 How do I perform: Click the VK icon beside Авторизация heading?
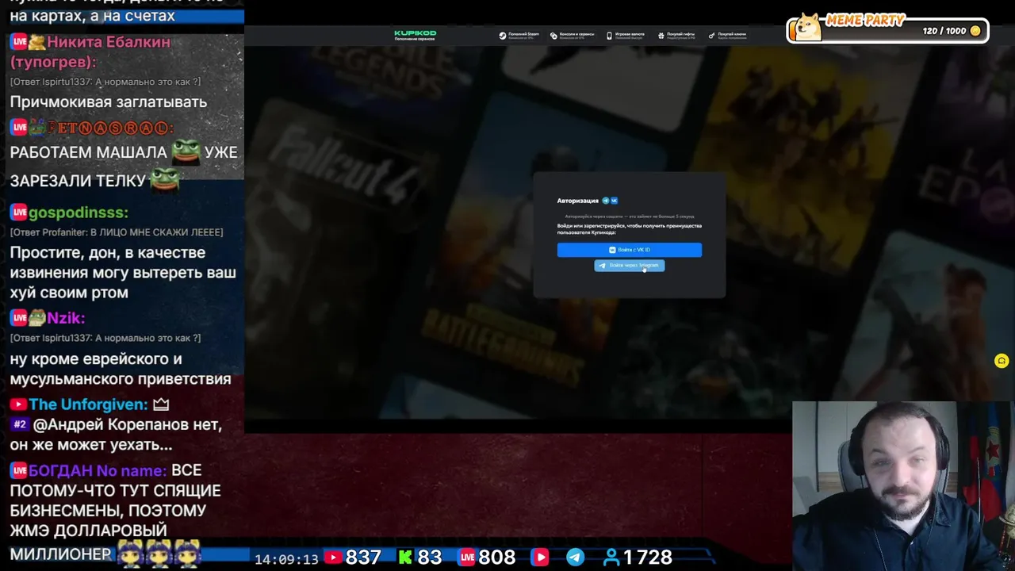coord(614,201)
